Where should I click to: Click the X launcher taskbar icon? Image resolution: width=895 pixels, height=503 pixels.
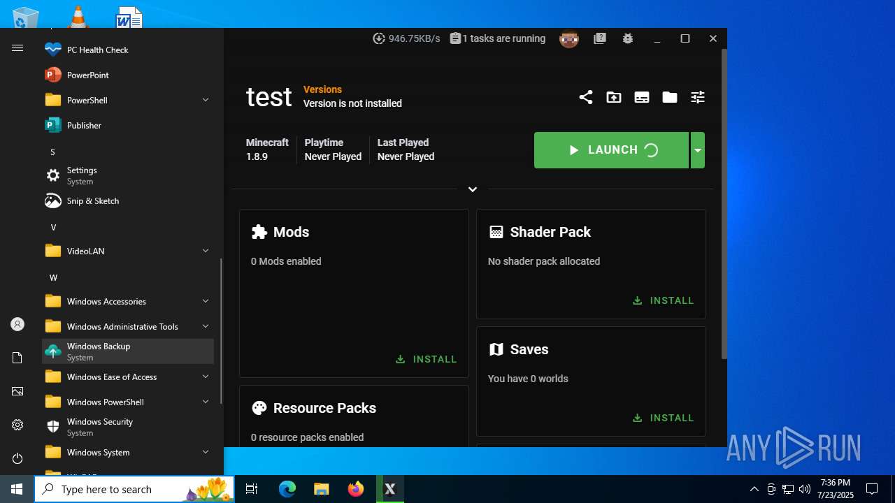390,489
